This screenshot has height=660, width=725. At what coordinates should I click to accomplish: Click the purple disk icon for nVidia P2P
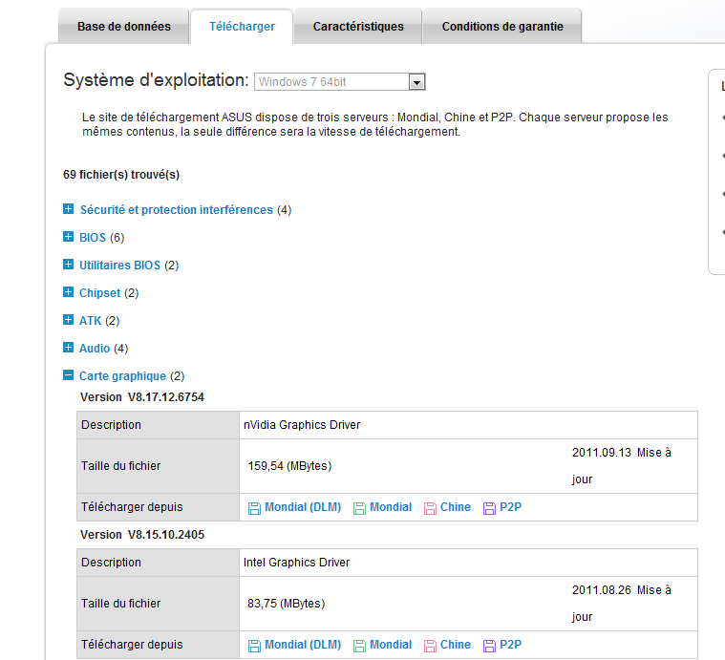tap(489, 508)
